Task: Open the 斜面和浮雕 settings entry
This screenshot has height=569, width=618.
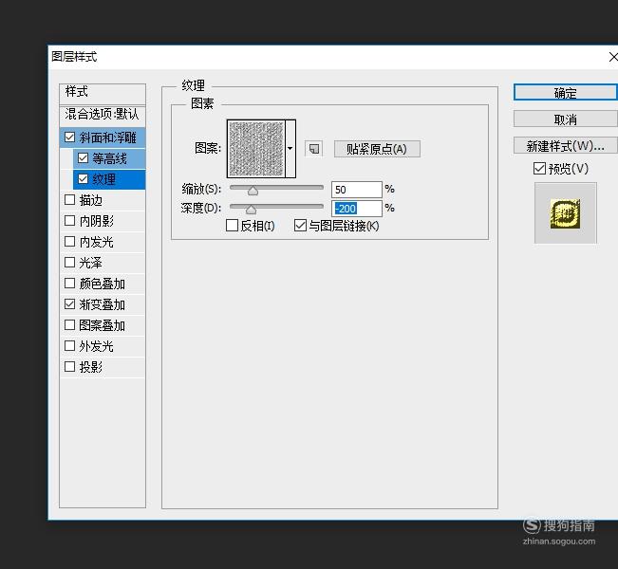Action: [108, 138]
